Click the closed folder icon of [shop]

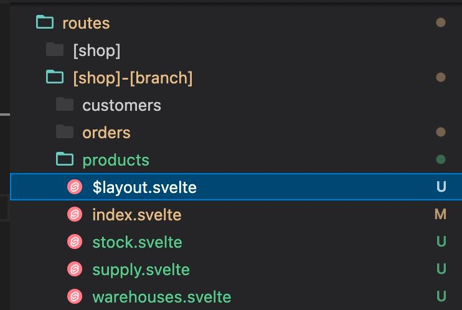pos(55,50)
